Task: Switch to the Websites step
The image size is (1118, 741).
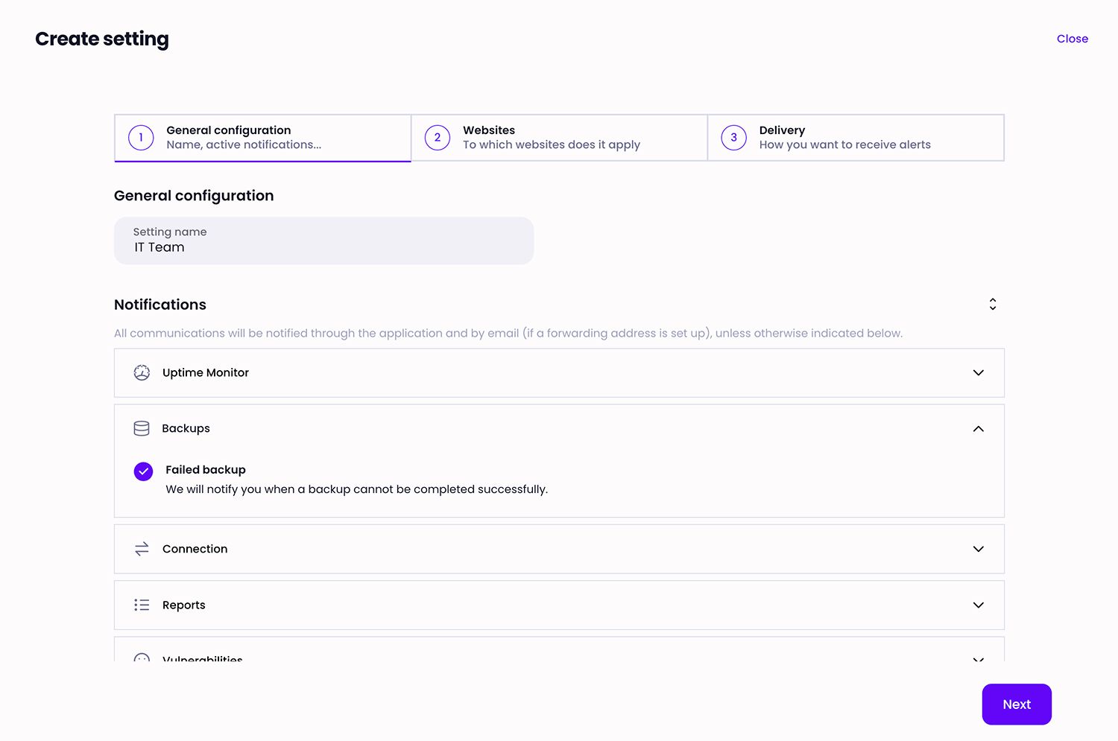Action: click(x=559, y=137)
